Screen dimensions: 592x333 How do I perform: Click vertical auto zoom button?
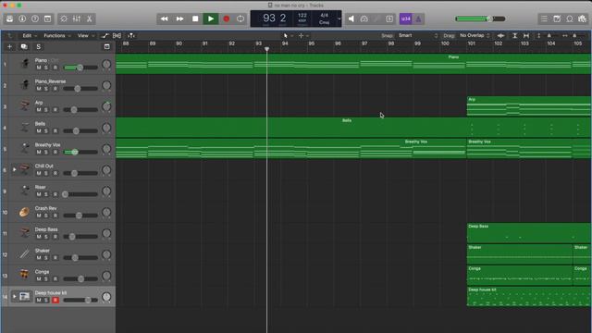coord(514,35)
